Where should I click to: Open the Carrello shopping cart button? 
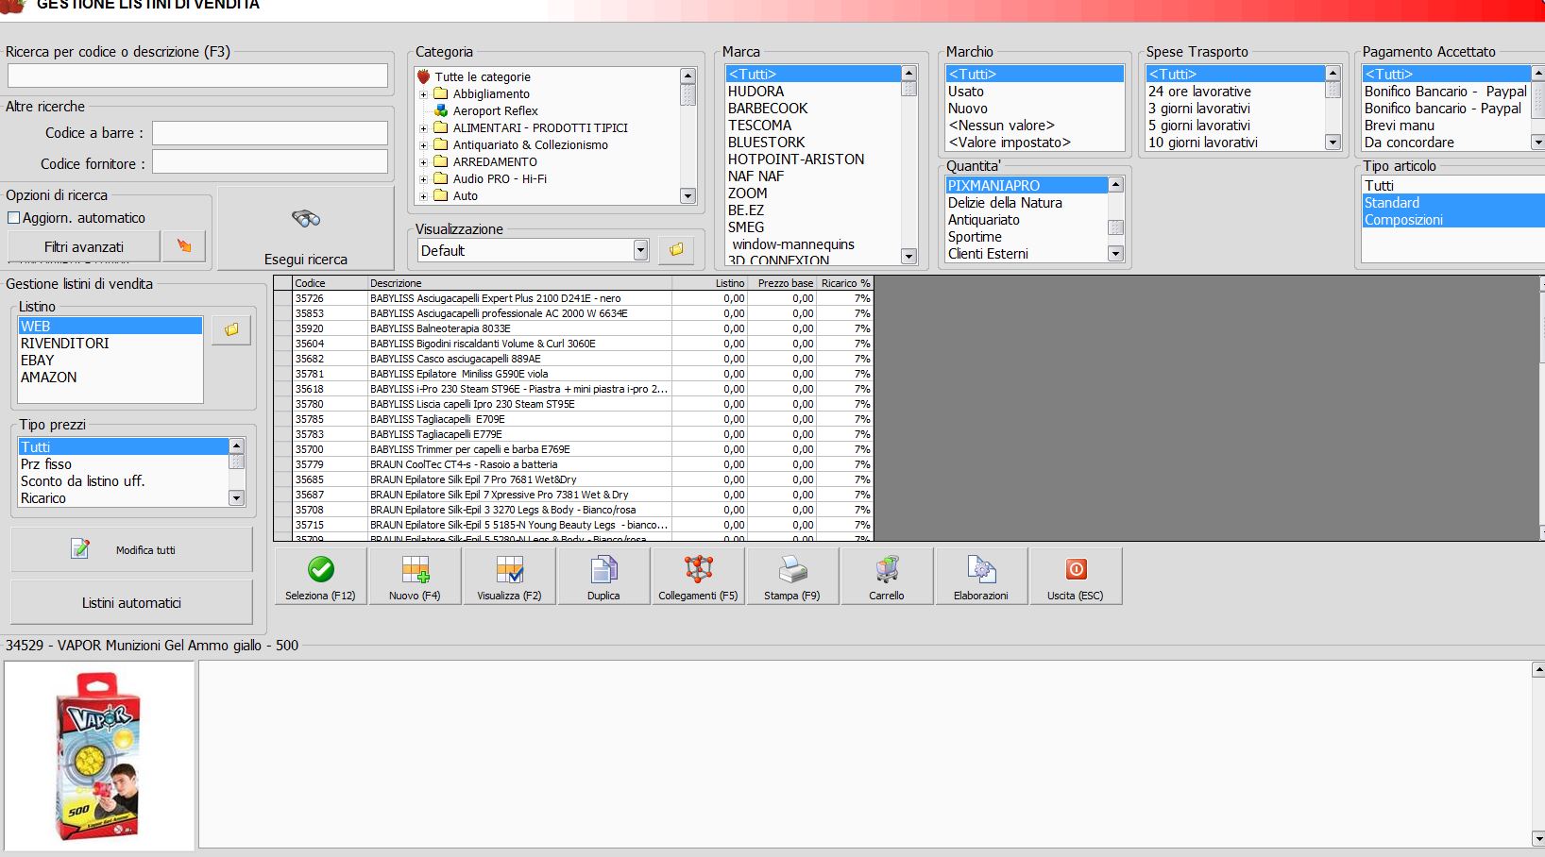click(x=887, y=577)
